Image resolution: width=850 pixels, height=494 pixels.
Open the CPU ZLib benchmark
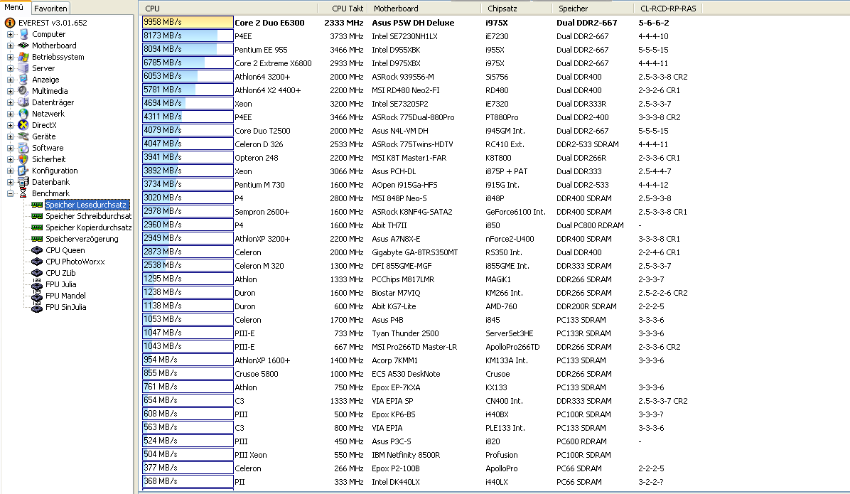tap(60, 274)
